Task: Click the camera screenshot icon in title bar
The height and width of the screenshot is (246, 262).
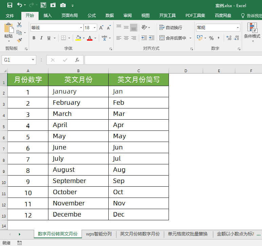Action: pyautogui.click(x=63, y=5)
